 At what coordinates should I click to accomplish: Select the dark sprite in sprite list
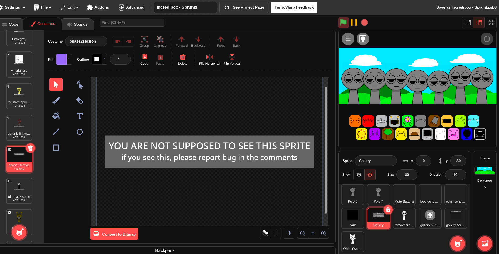[x=353, y=218]
